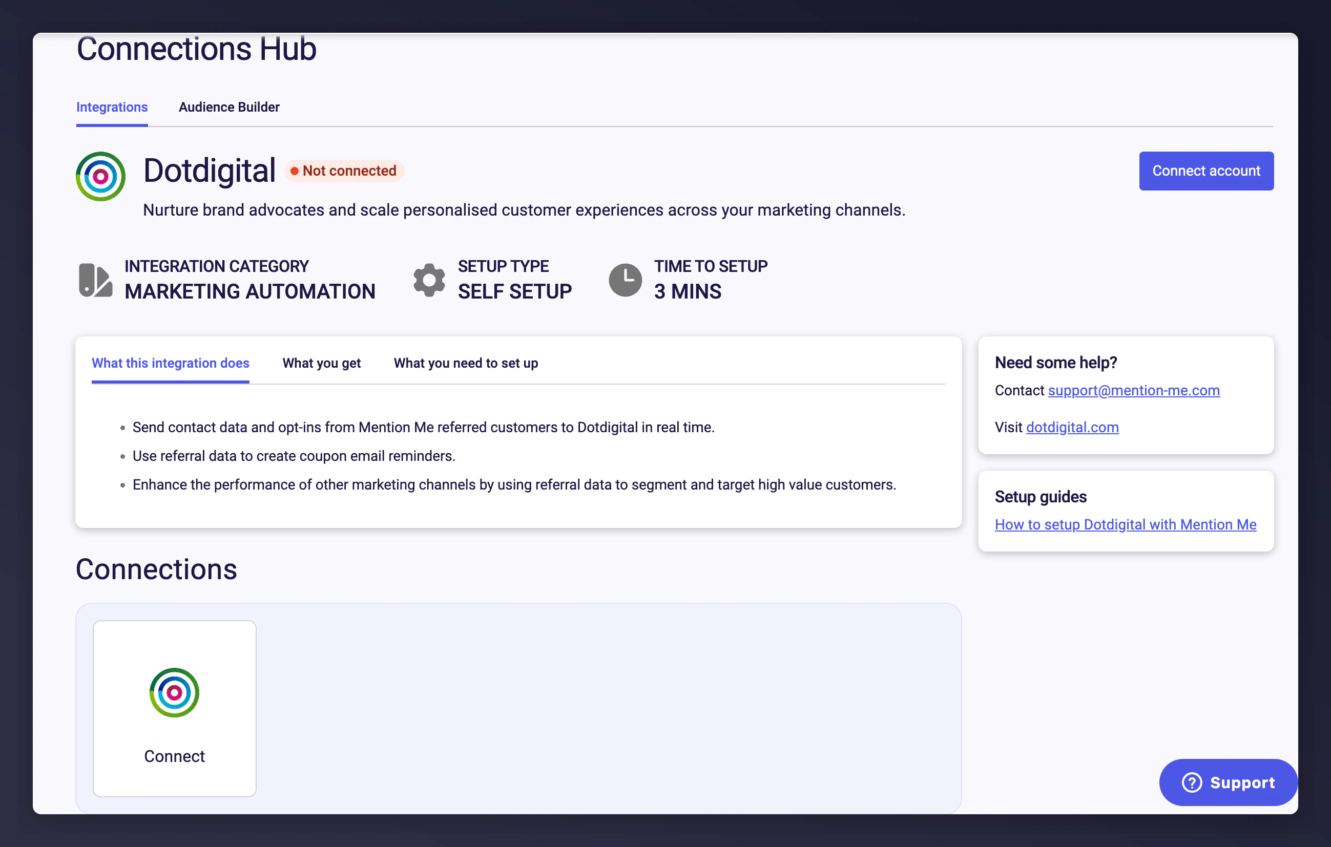This screenshot has height=847, width=1331.
Task: Click the 3 MINS value
Action: click(688, 292)
